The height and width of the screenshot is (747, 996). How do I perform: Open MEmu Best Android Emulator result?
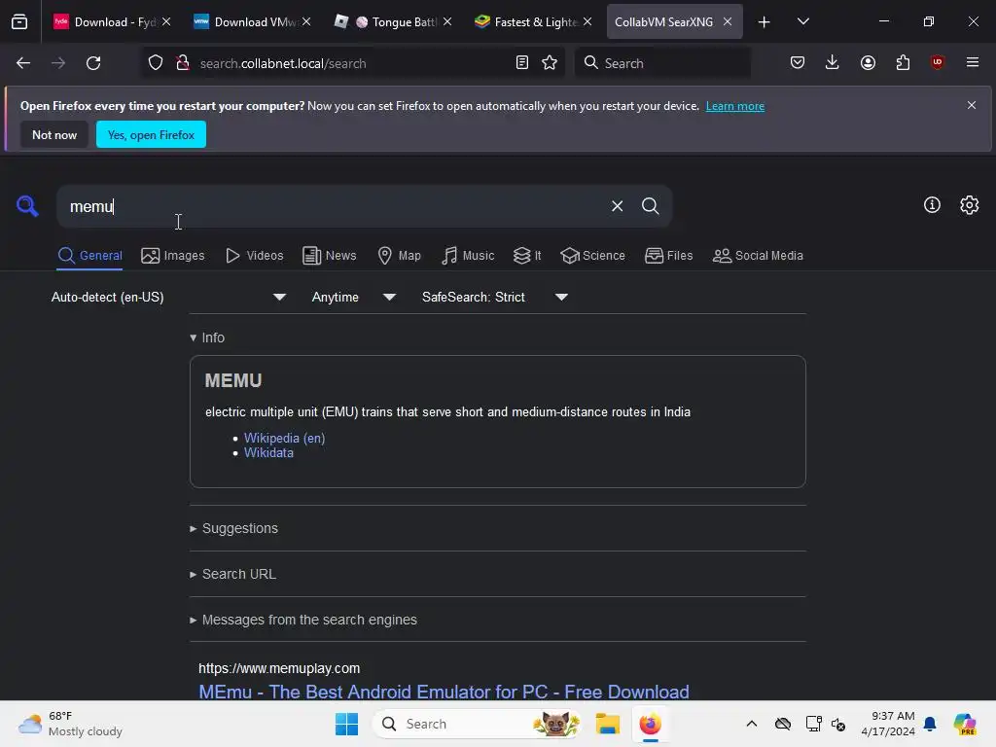coord(444,692)
